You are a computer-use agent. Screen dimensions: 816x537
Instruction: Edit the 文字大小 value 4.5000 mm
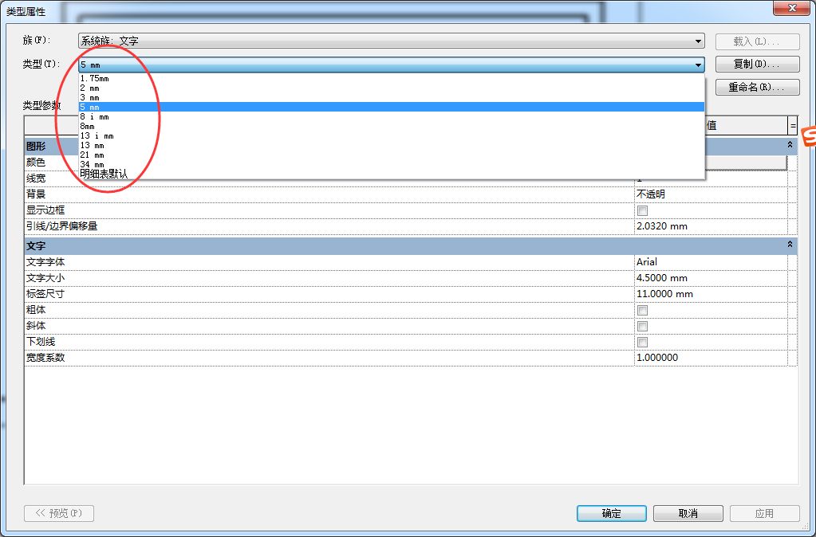[662, 278]
